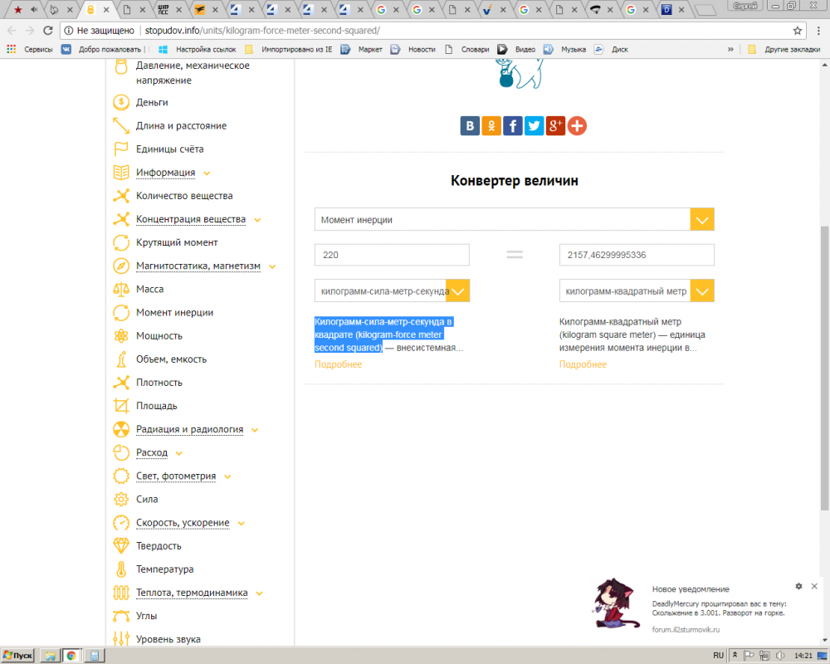830x664 pixels.
Task: Share on Twitter via the bird icon
Action: click(x=534, y=125)
